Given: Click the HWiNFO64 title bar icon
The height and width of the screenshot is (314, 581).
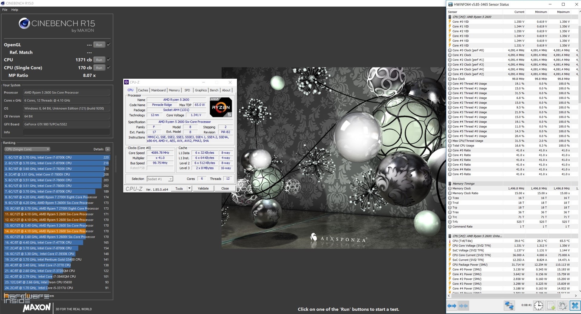Looking at the screenshot, I should point(450,4).
